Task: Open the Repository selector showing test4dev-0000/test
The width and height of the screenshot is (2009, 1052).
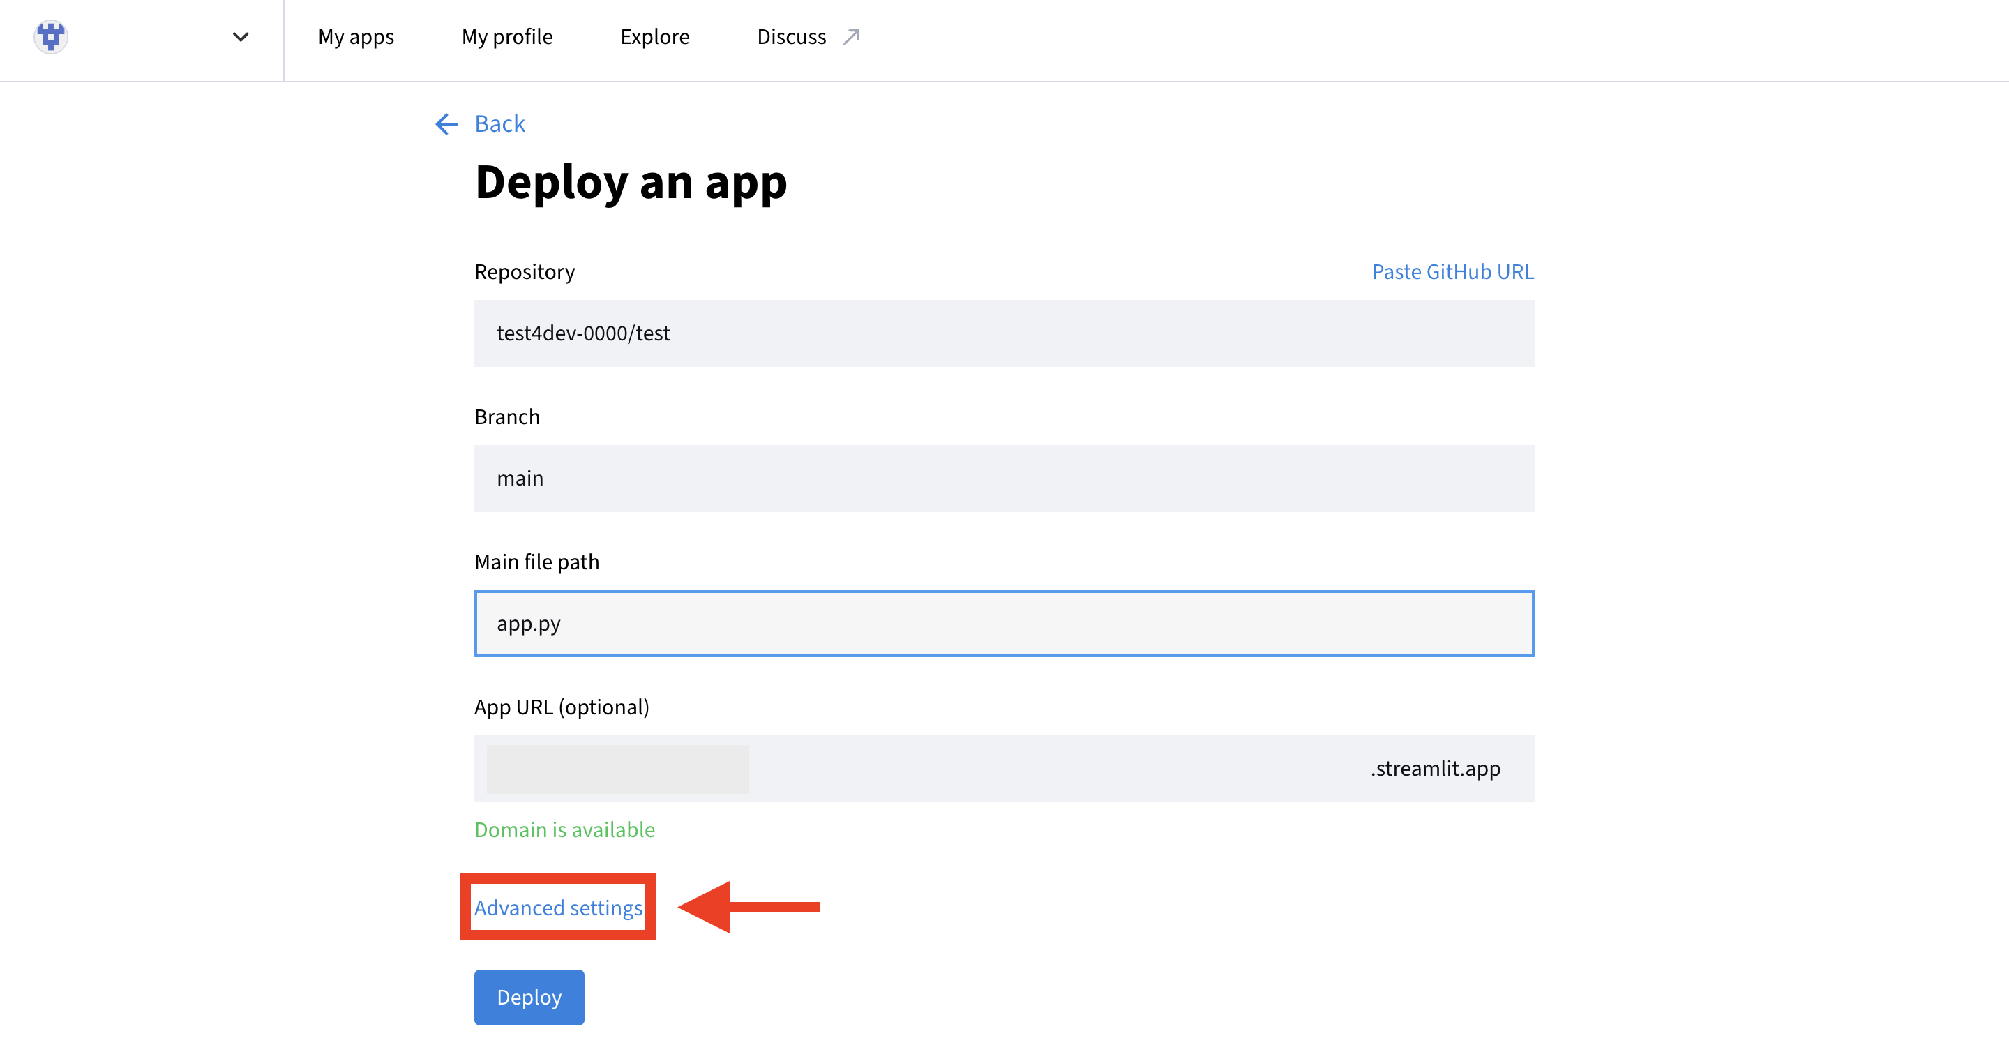Action: [x=1004, y=333]
